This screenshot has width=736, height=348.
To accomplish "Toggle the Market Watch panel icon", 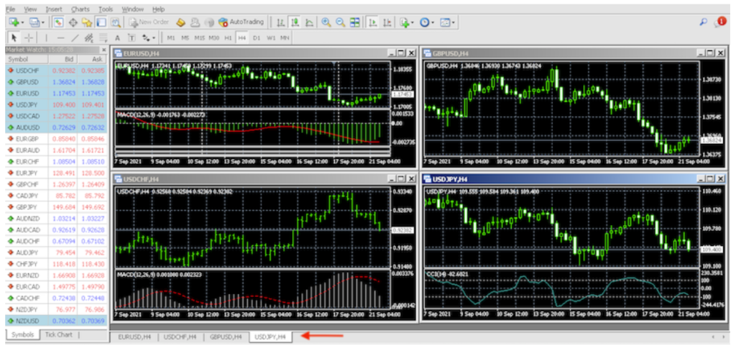I will (58, 22).
